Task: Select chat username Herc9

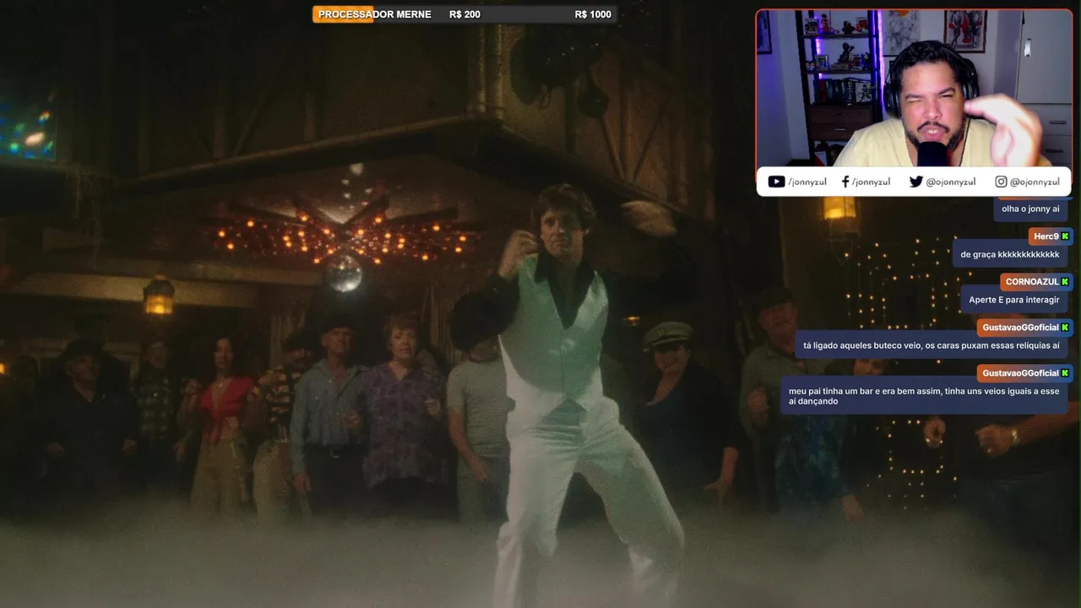Action: pyautogui.click(x=1046, y=236)
